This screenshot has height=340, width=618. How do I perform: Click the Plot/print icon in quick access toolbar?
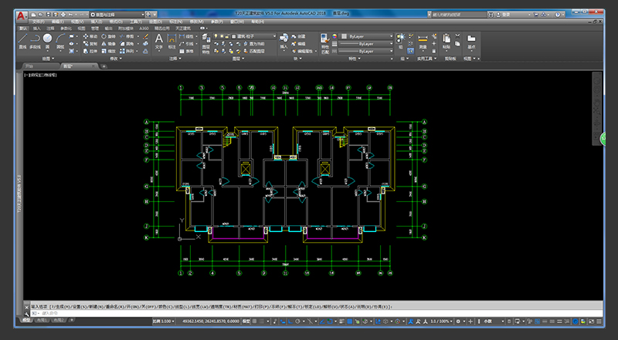(63, 15)
